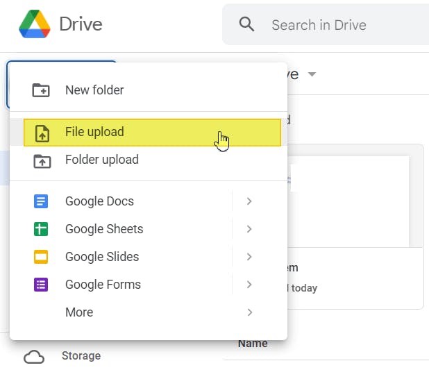Choose New folder from the menu
This screenshot has height=370, width=429.
(149, 90)
